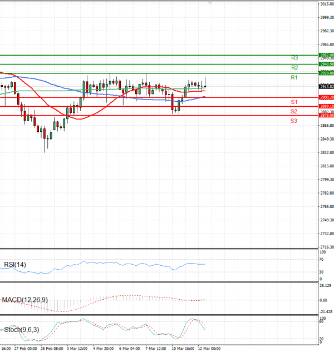Screen dimensions: 334x352
Task: Select the 2952.00 price tag
Action: pyautogui.click(x=327, y=55)
